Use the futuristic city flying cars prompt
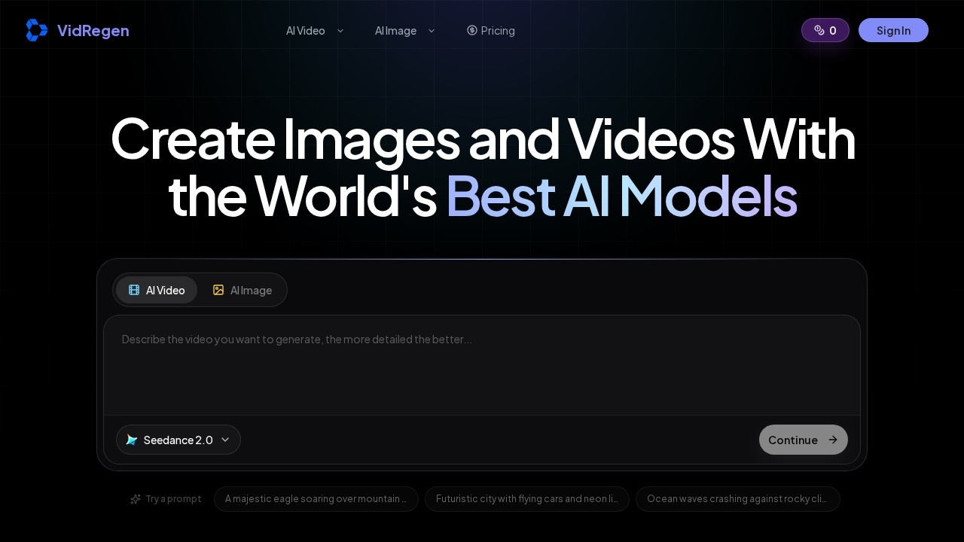 pos(527,499)
